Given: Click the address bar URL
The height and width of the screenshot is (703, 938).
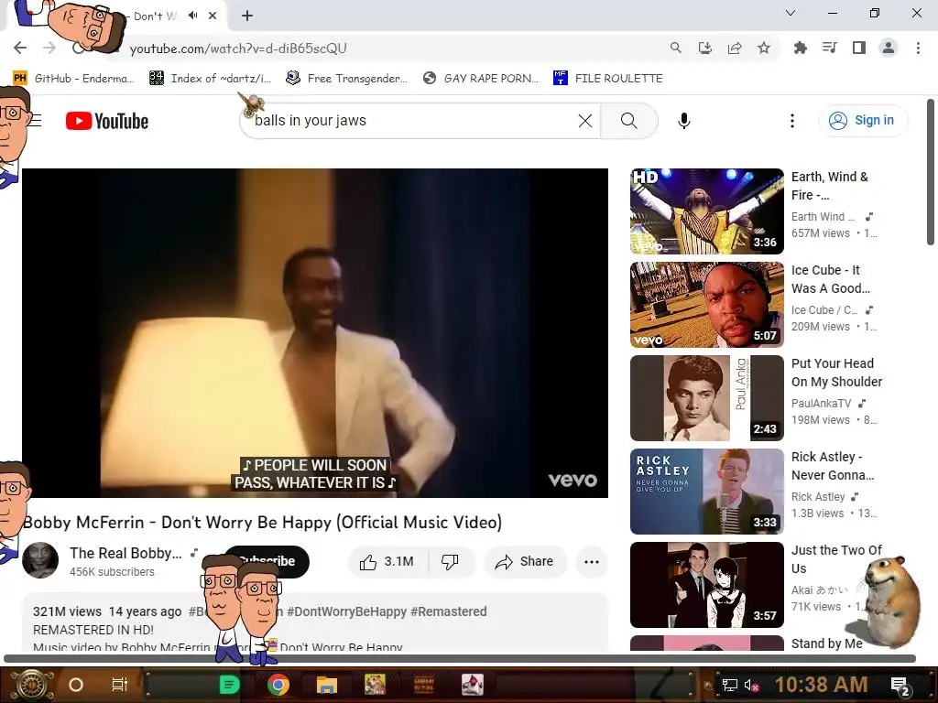Looking at the screenshot, I should [238, 49].
